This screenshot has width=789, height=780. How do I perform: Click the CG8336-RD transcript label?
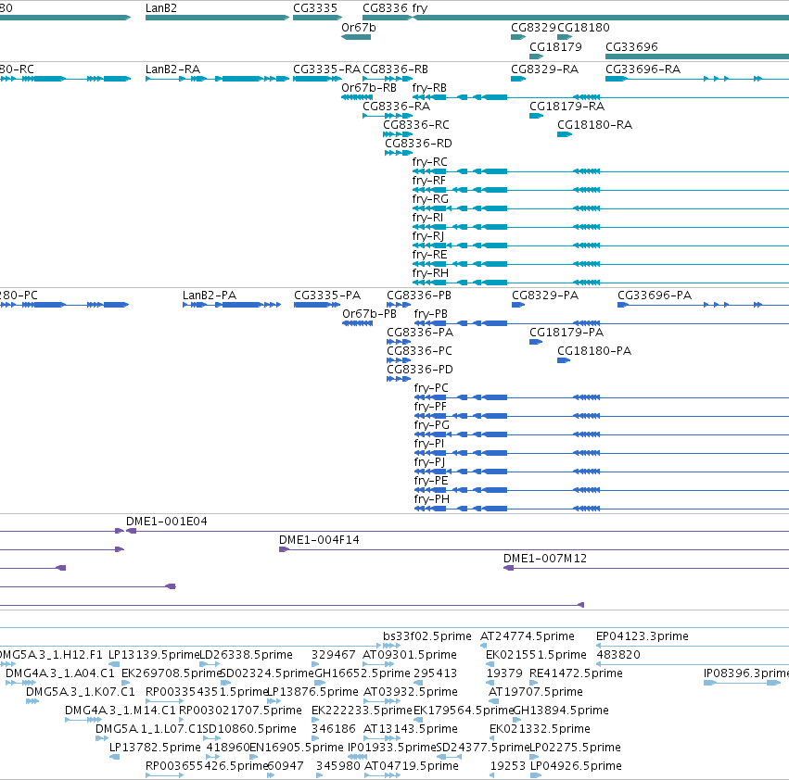tap(418, 144)
